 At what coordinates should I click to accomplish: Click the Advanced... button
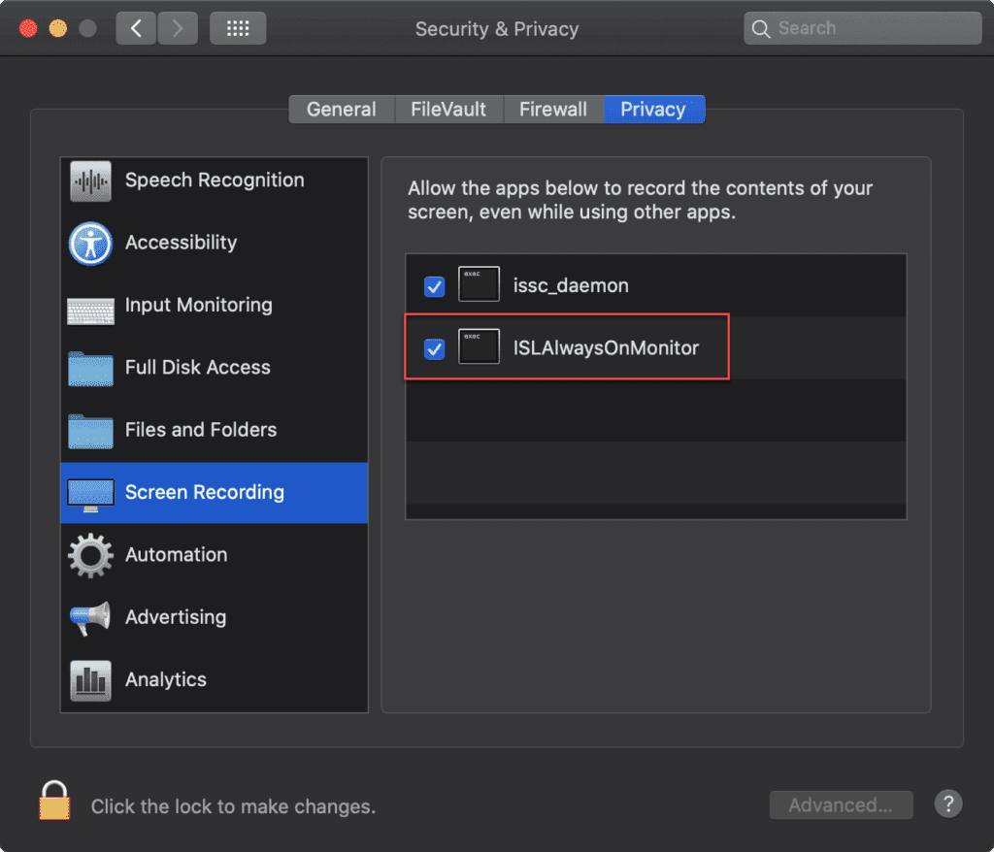841,804
